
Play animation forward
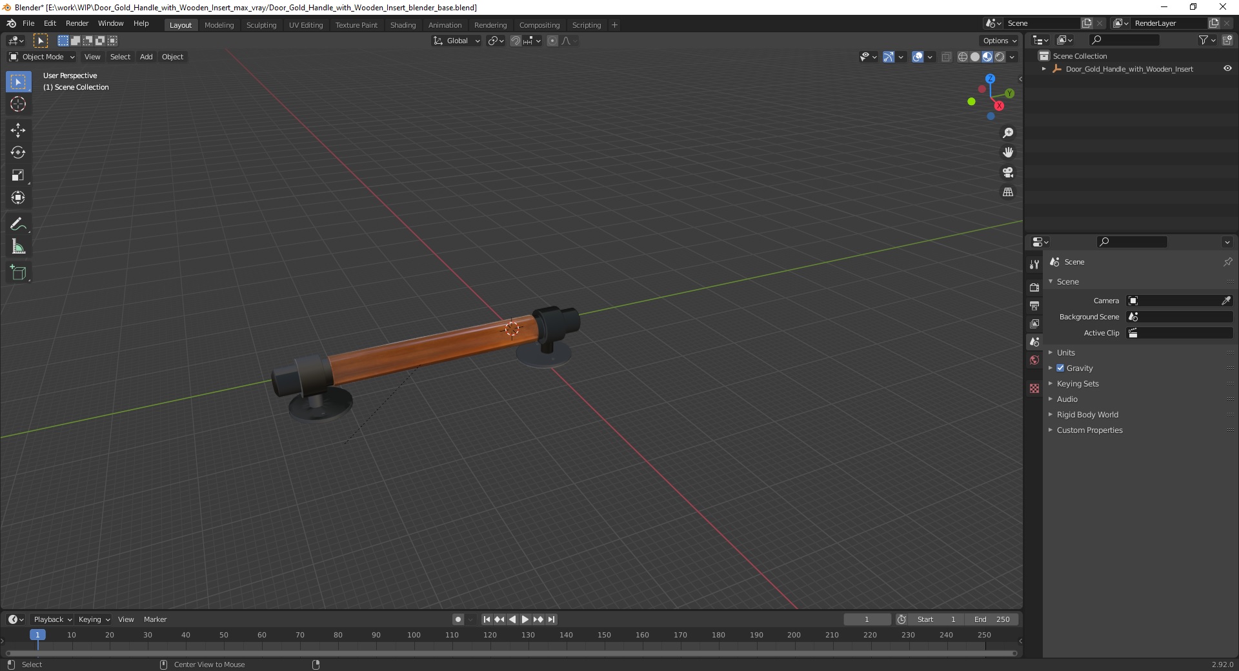pos(525,619)
